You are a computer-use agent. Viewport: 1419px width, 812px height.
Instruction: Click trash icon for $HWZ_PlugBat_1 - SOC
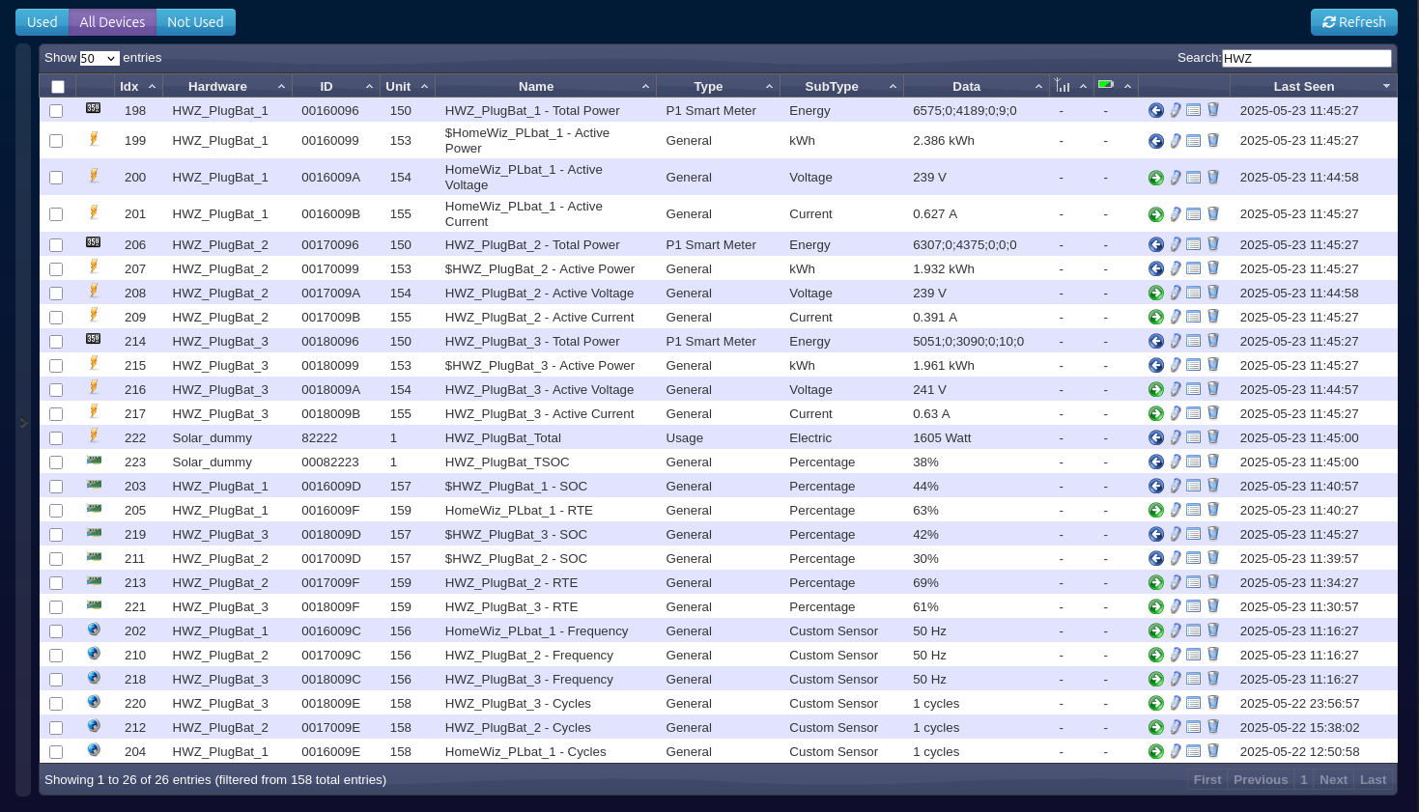pyautogui.click(x=1213, y=486)
